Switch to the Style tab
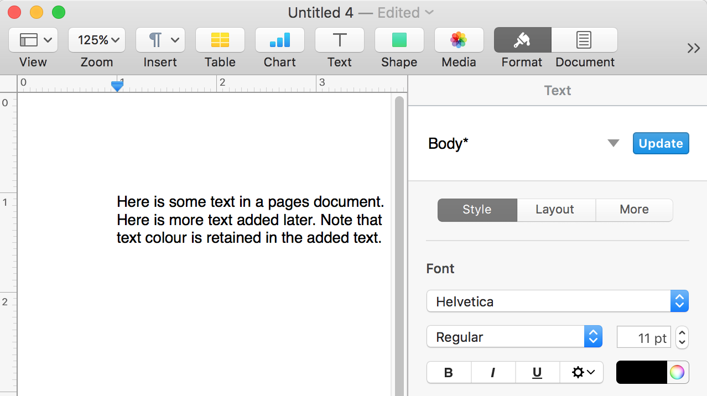 tap(477, 210)
